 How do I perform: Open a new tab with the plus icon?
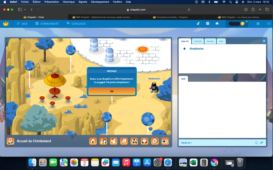click(260, 9)
